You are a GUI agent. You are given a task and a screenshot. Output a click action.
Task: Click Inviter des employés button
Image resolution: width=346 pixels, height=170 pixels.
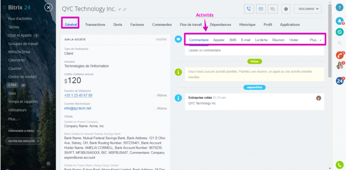(24, 141)
